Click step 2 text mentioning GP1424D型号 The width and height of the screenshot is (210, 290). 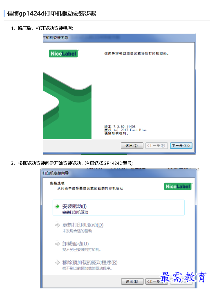(x=71, y=163)
